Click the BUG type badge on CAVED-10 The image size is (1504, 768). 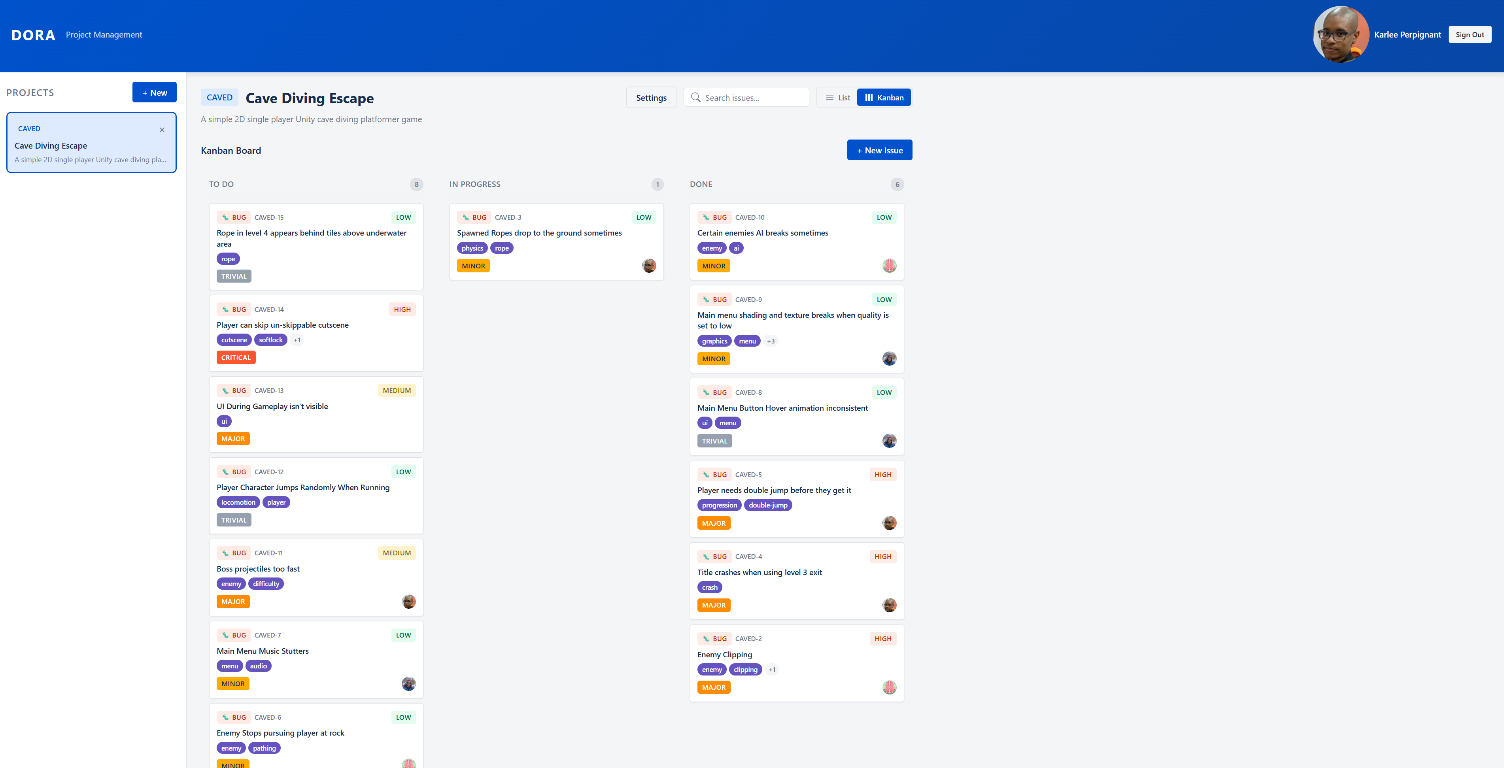coord(714,217)
